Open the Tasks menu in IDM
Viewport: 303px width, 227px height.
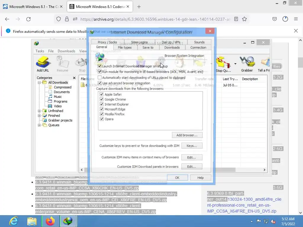40,51
